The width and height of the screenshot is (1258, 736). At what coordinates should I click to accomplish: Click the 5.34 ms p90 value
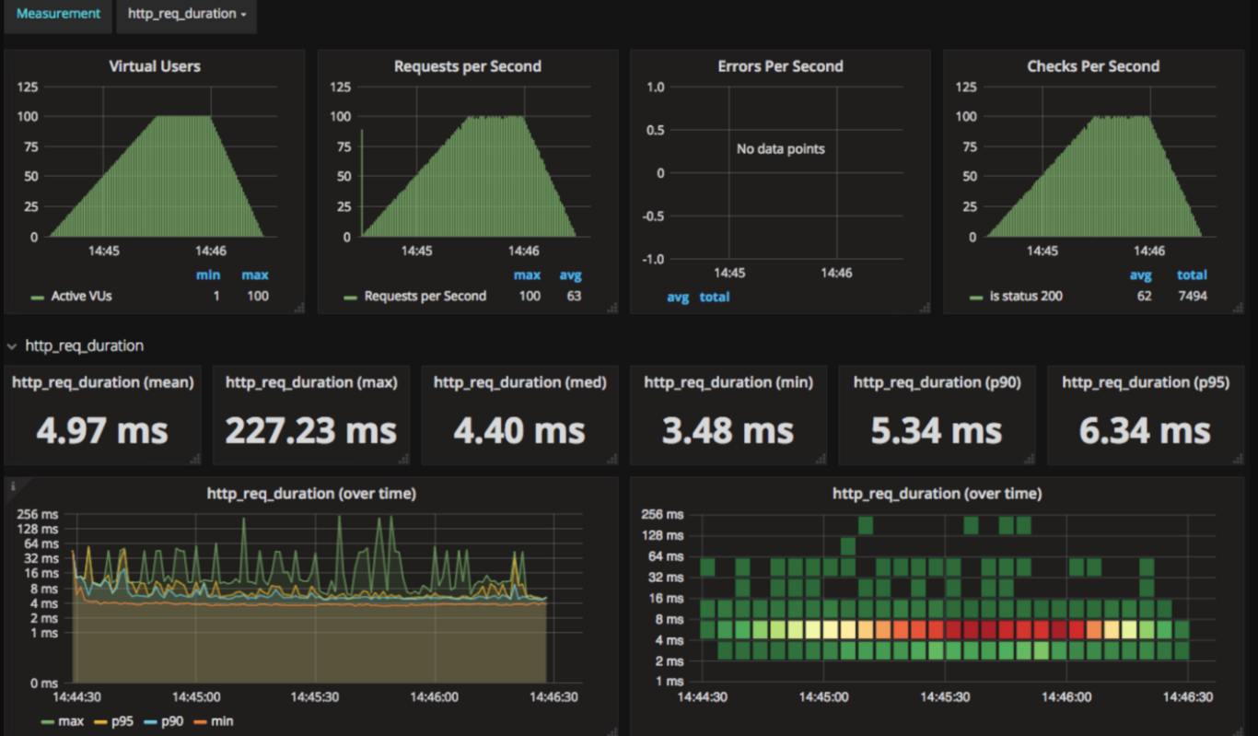click(x=938, y=430)
